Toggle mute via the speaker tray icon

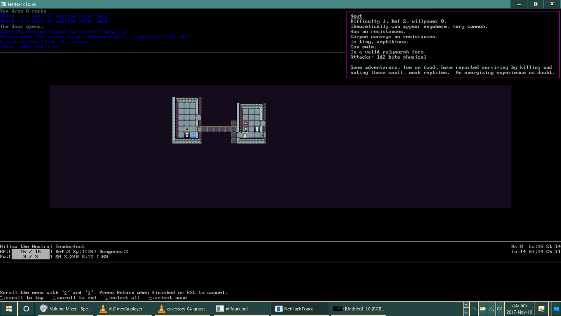click(499, 309)
